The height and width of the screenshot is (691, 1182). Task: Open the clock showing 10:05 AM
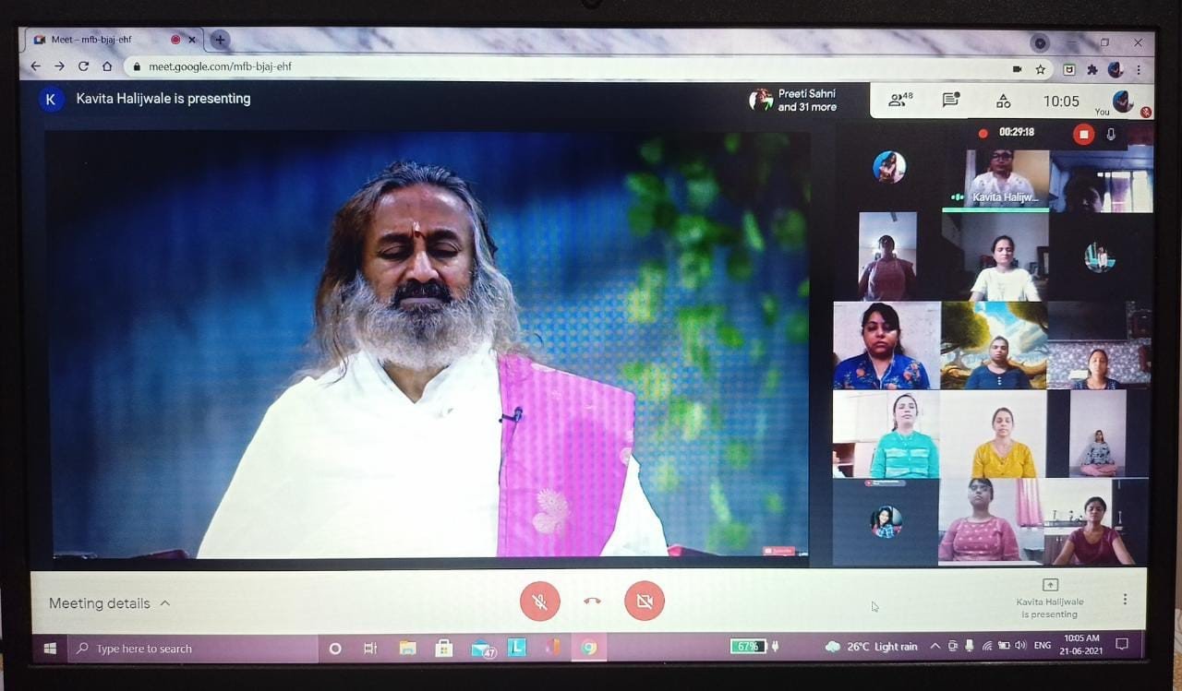click(x=1080, y=644)
